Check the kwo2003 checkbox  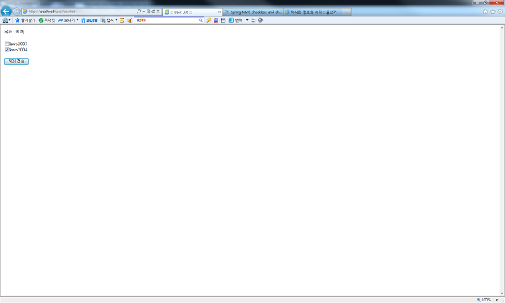coord(6,44)
